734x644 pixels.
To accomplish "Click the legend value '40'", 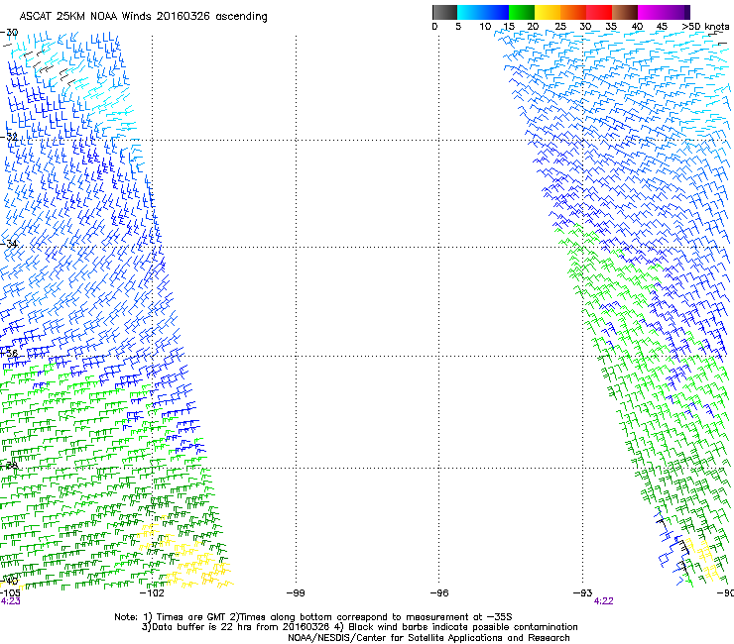I will pos(637,27).
